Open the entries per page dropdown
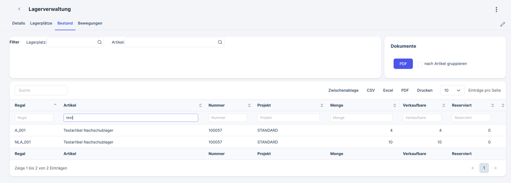The height and width of the screenshot is (183, 511). pos(452,90)
